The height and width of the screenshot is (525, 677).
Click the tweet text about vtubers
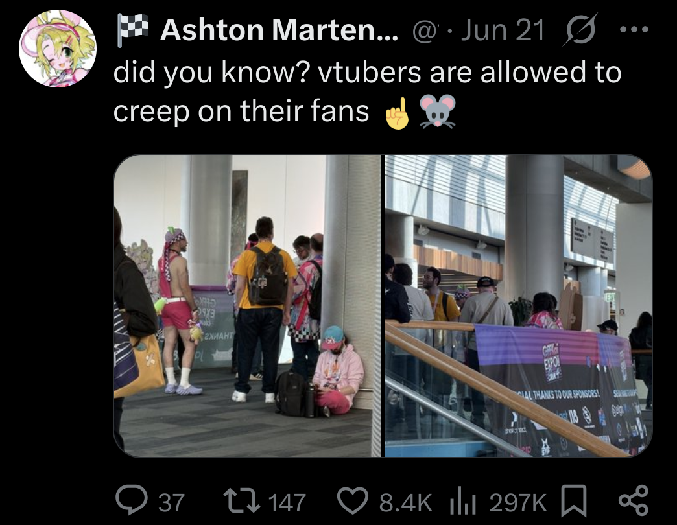[x=367, y=91]
